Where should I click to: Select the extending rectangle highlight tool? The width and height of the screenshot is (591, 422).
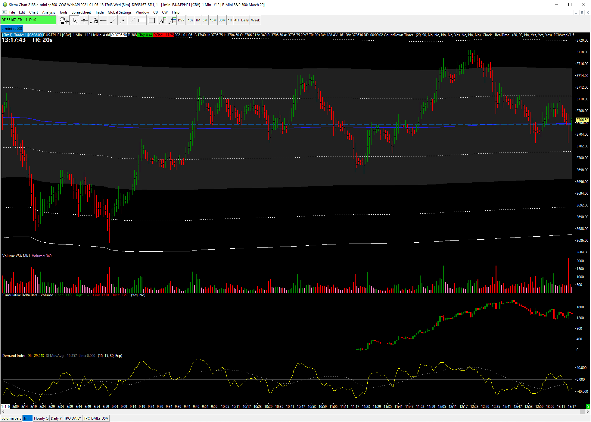click(x=142, y=20)
